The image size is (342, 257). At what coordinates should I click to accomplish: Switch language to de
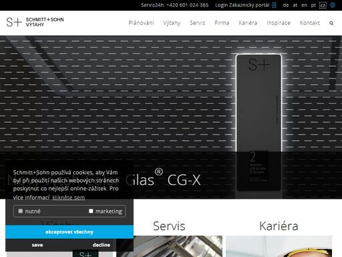click(x=286, y=5)
